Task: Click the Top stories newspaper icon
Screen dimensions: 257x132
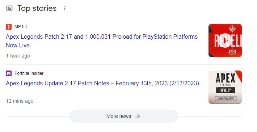Action: (9, 8)
